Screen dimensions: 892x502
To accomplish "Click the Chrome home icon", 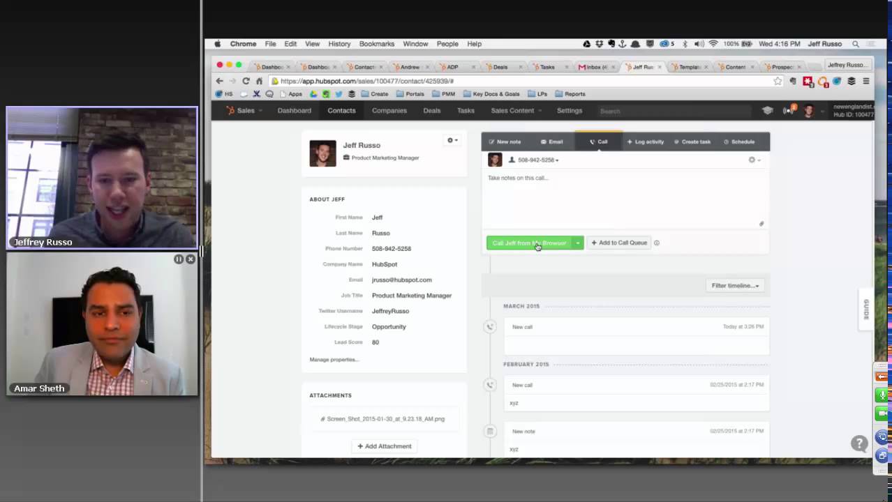I will click(259, 81).
